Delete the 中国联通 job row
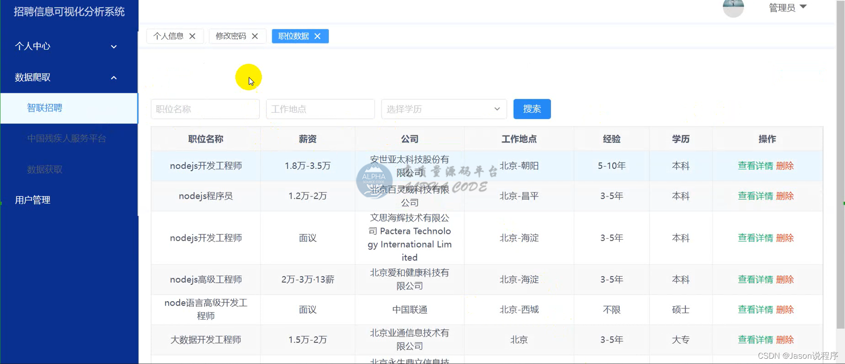This screenshot has width=845, height=364. click(785, 309)
